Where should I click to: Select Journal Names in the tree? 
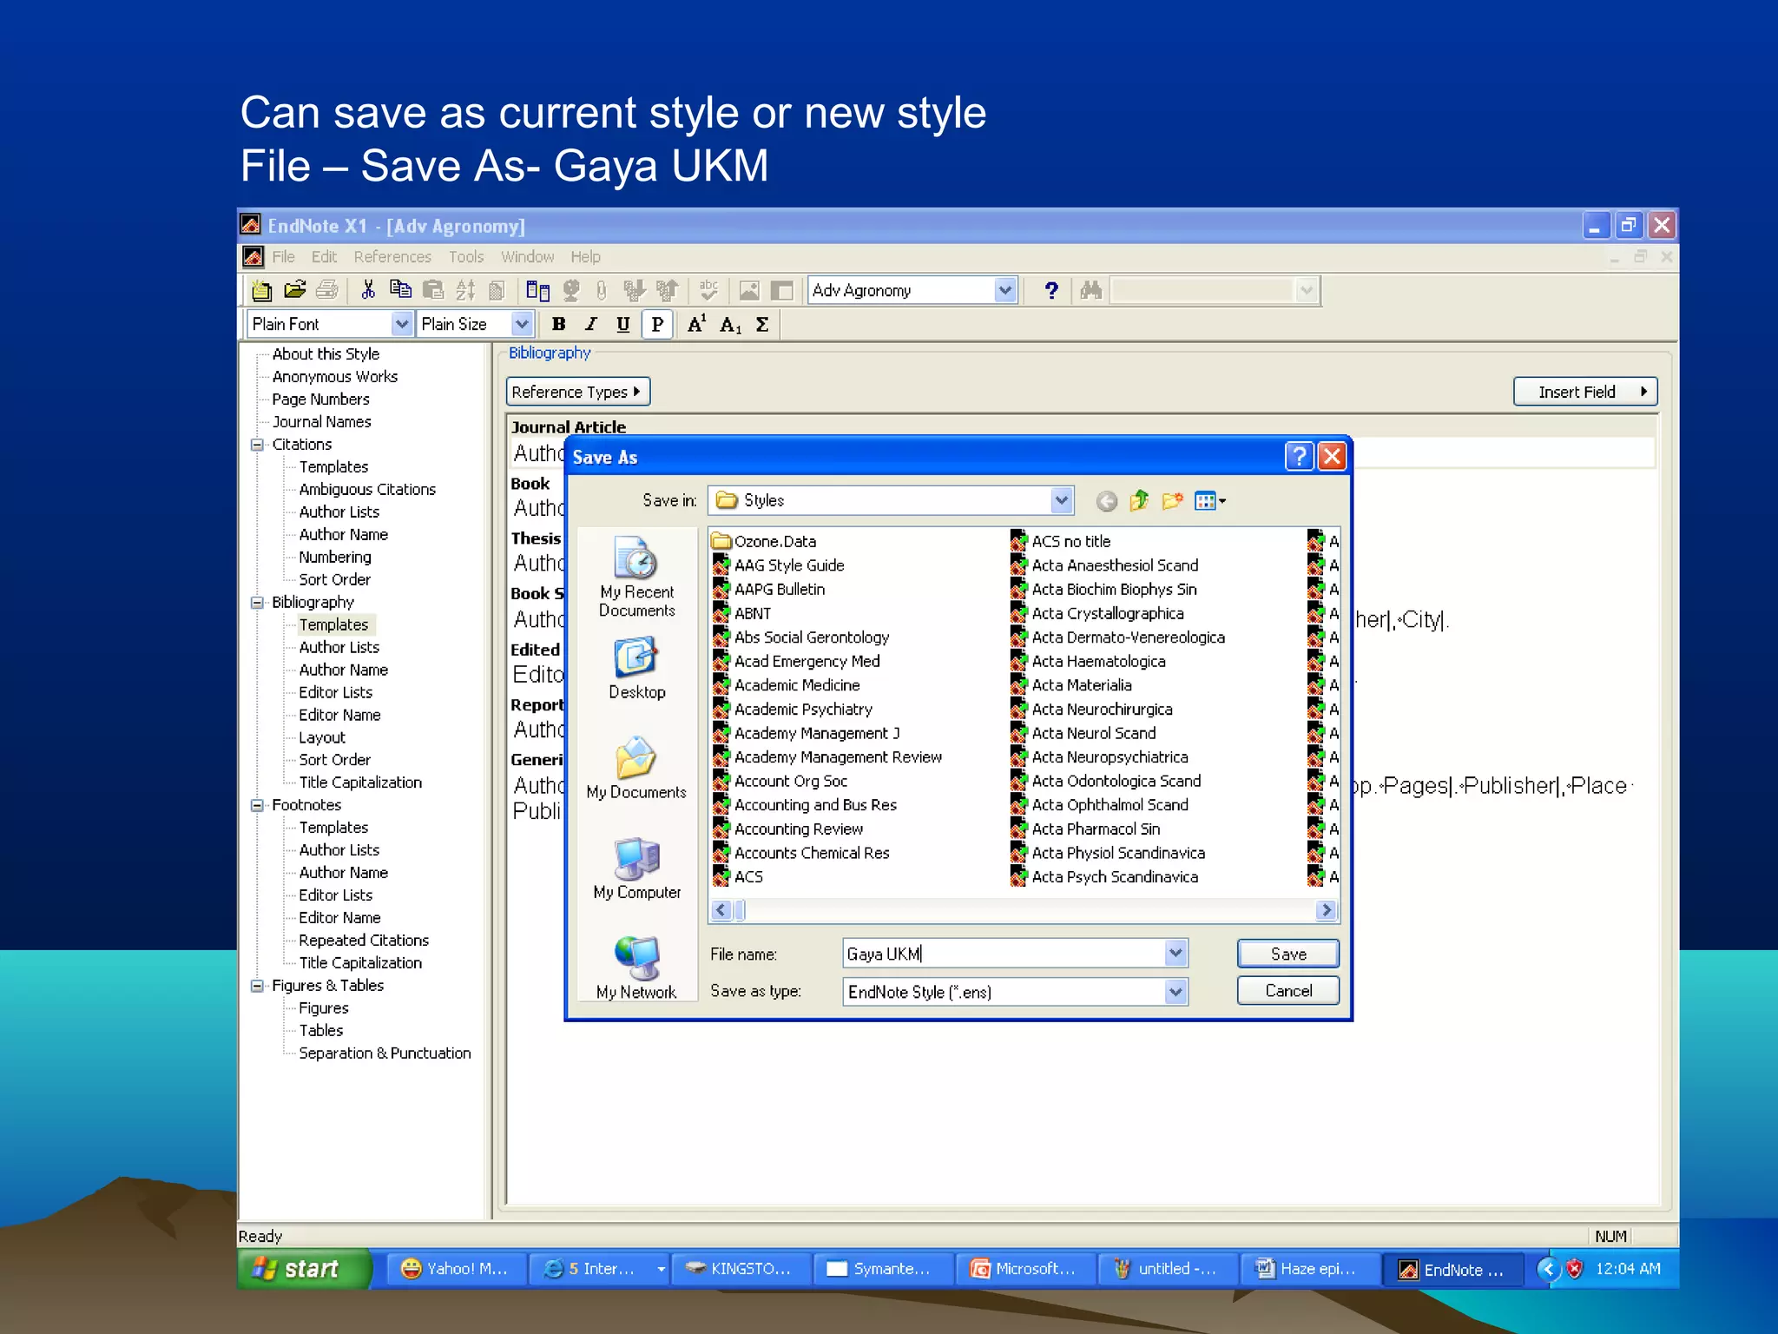pos(321,422)
